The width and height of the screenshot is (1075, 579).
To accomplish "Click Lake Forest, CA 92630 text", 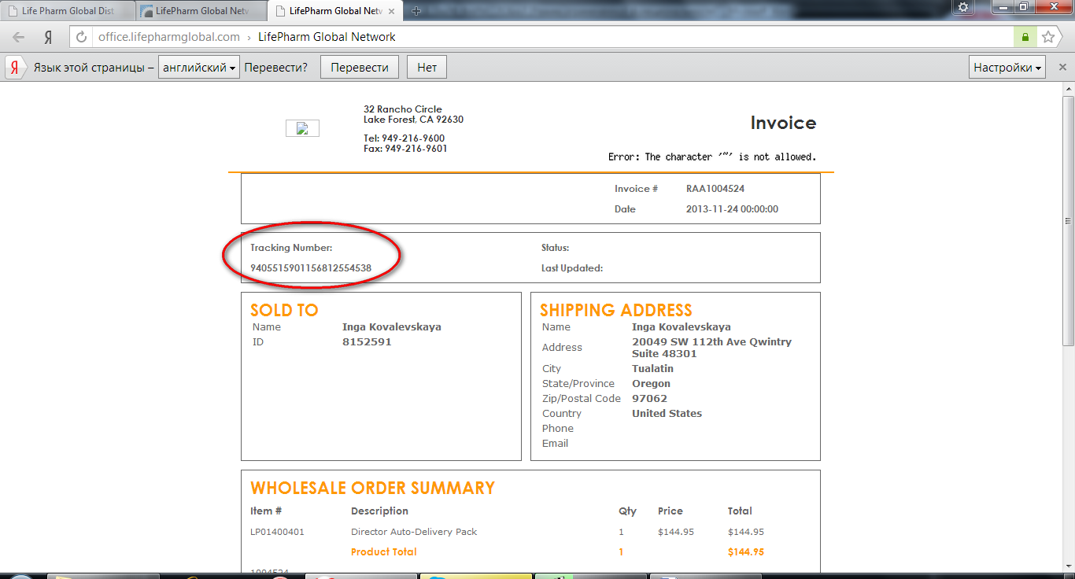I will [x=413, y=120].
